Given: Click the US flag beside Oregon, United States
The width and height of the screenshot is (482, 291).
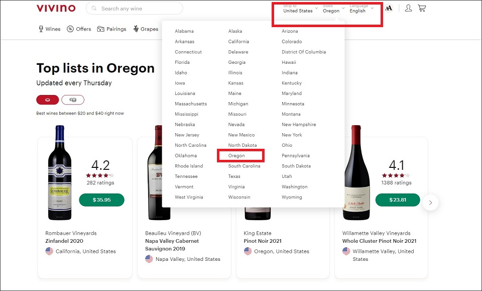Looking at the screenshot, I should 248,251.
